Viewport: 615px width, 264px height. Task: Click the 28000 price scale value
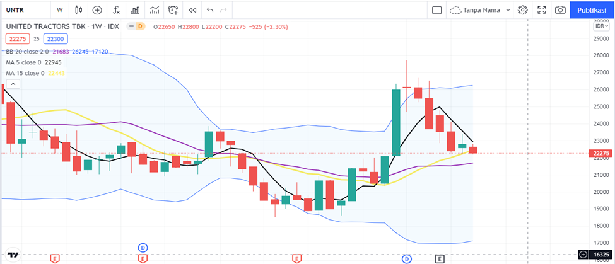pos(600,55)
